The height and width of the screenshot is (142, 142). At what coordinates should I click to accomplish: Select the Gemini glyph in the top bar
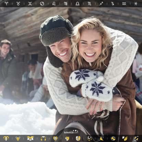[30, 3]
